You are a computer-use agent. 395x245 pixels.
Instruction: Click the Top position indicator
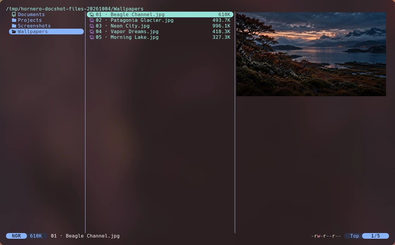click(x=354, y=236)
